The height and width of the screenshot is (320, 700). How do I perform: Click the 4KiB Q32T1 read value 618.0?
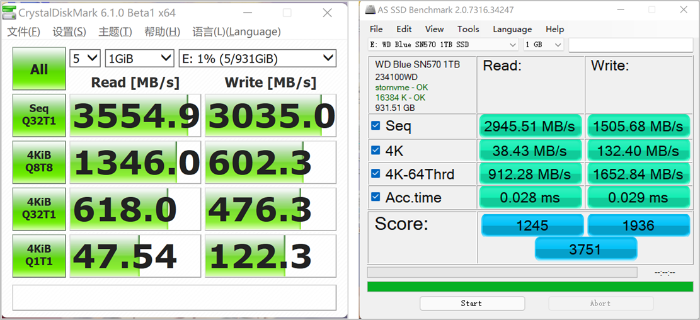[x=135, y=209]
